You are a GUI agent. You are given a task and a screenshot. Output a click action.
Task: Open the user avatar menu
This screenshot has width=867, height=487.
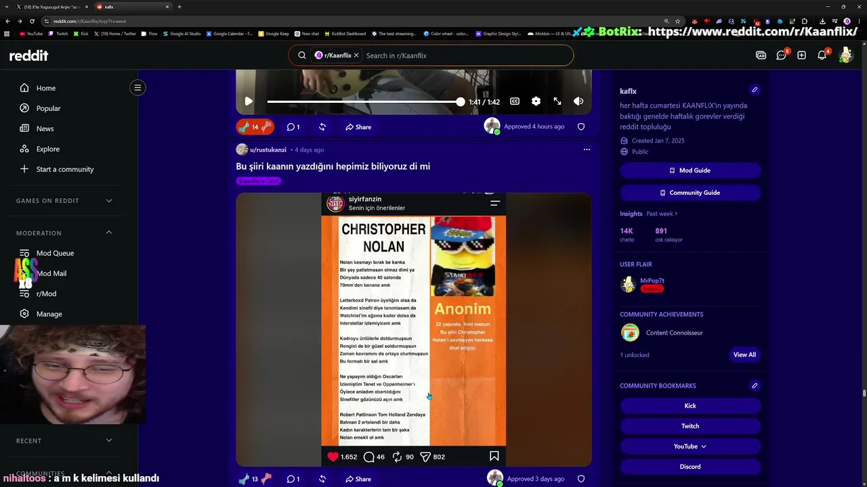click(x=845, y=55)
